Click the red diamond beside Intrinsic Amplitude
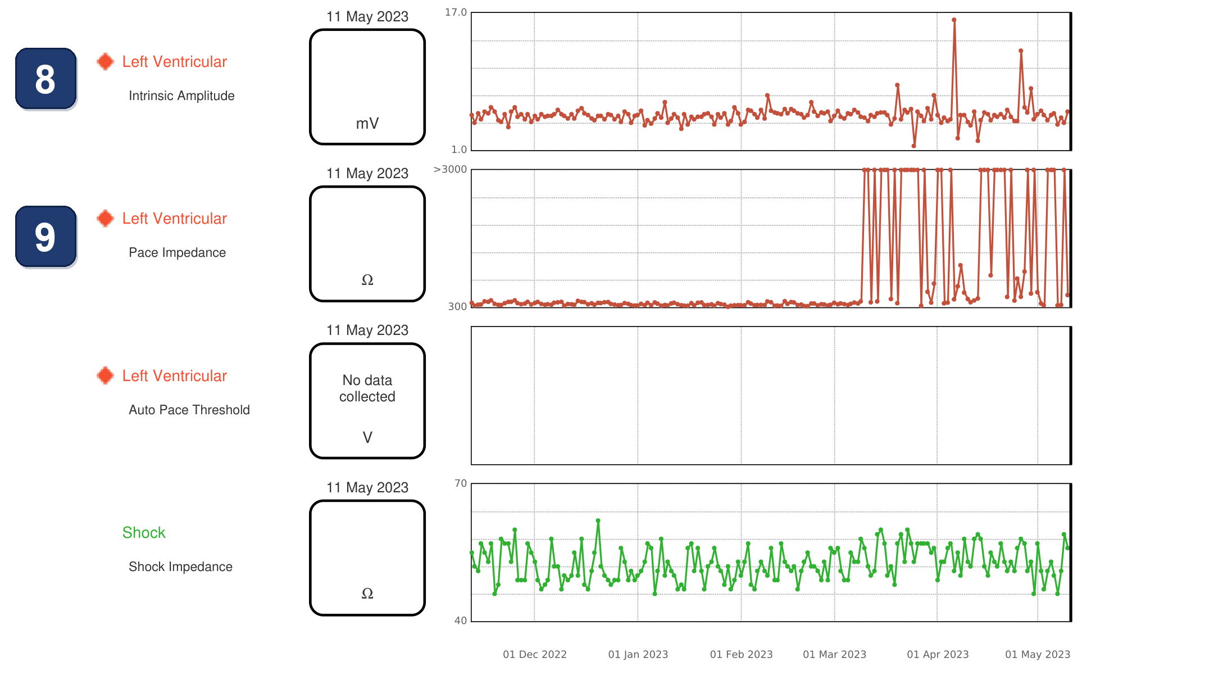The width and height of the screenshot is (1232, 675). [105, 62]
